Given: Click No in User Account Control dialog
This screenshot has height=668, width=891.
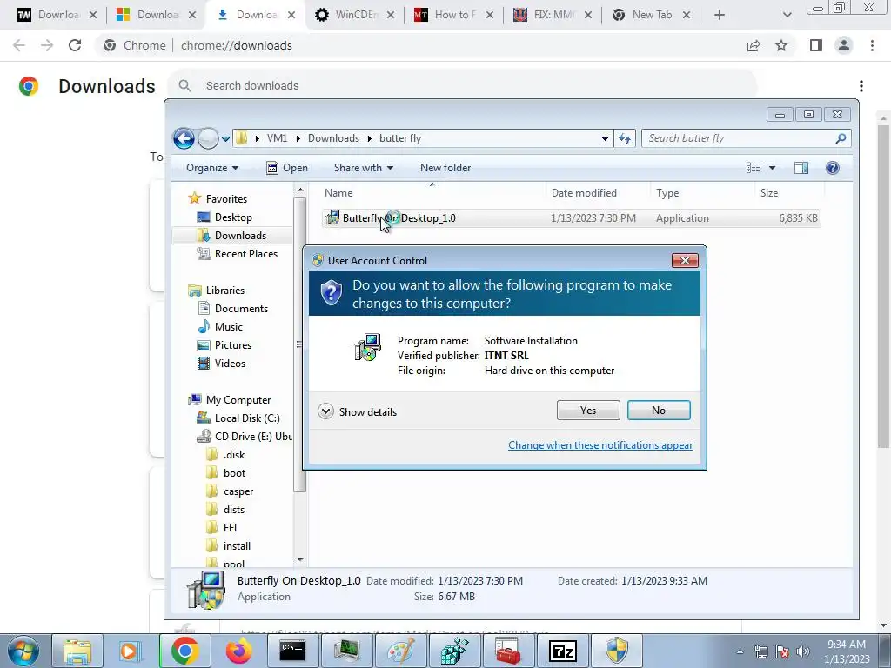Looking at the screenshot, I should (659, 411).
